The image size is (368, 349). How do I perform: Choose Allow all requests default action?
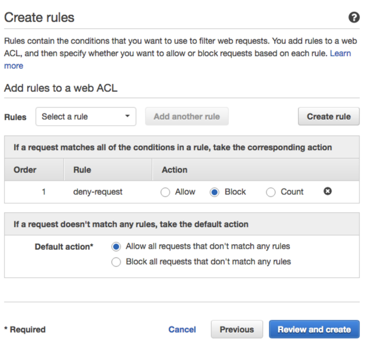[116, 247]
